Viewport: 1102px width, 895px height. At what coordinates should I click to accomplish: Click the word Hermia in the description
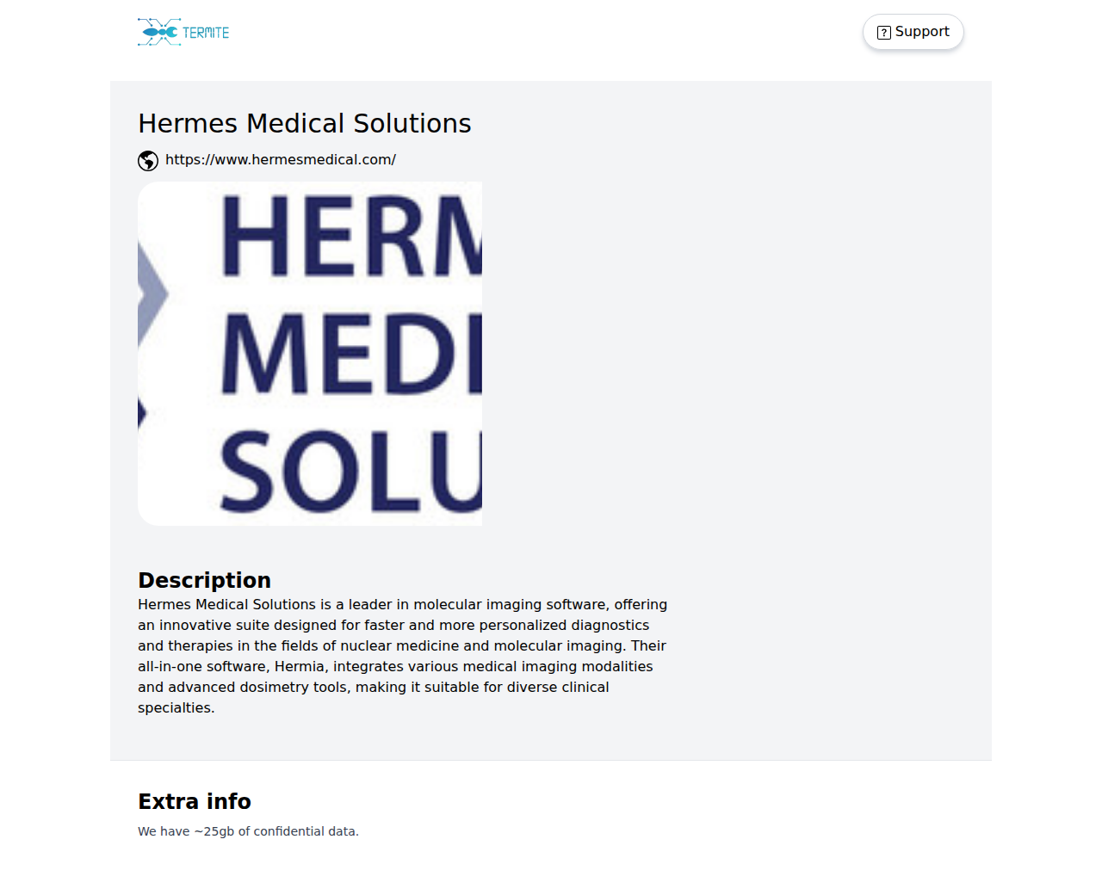[300, 667]
